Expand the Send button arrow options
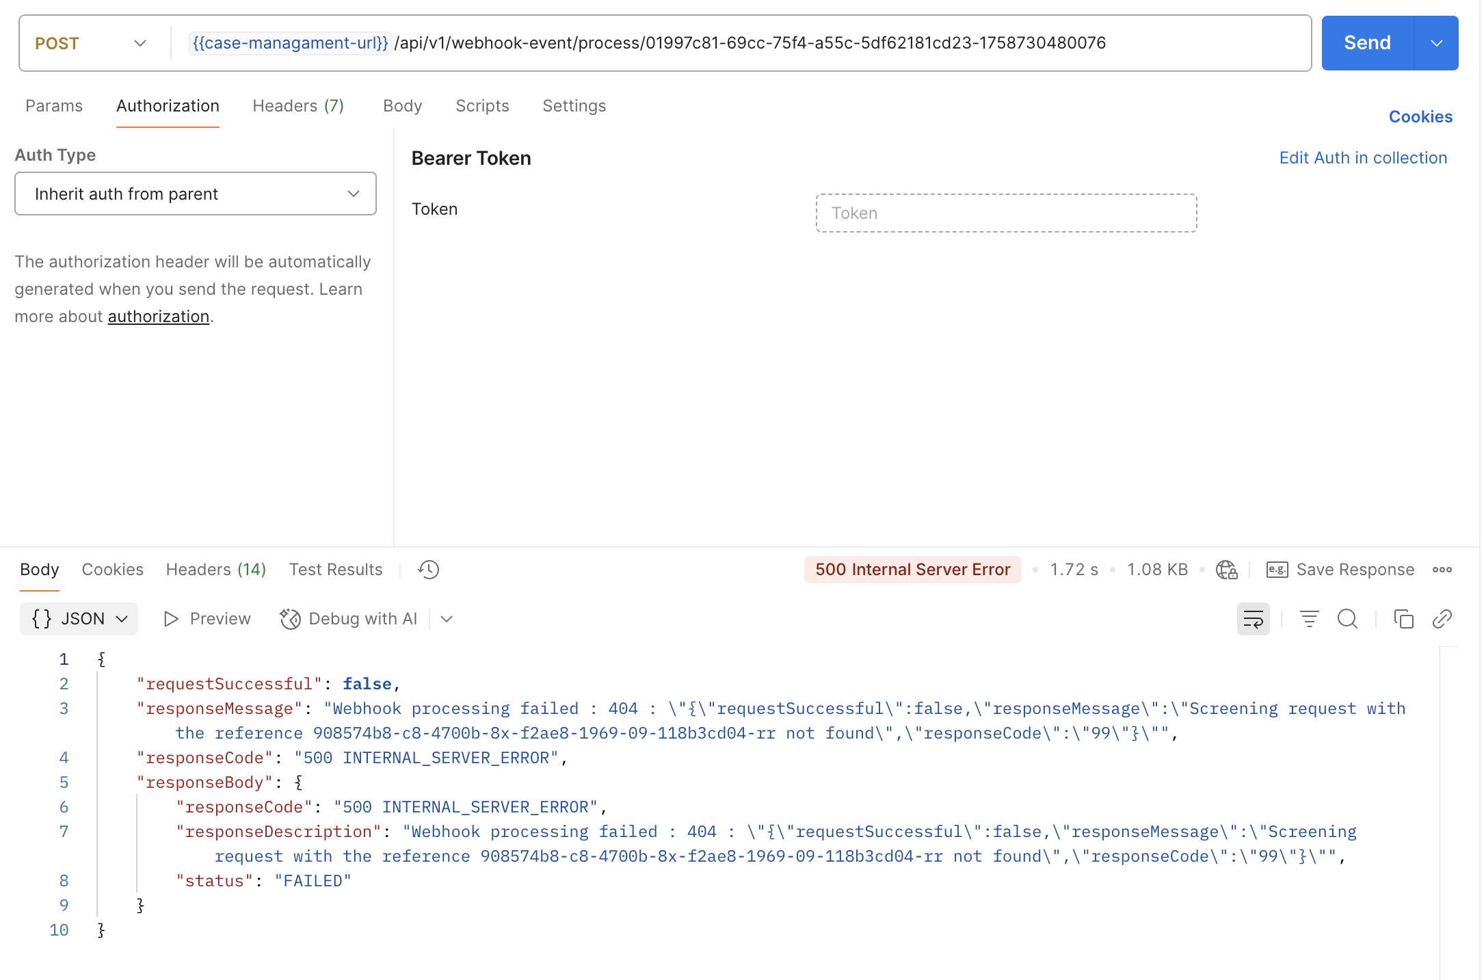This screenshot has width=1484, height=980. tap(1436, 43)
